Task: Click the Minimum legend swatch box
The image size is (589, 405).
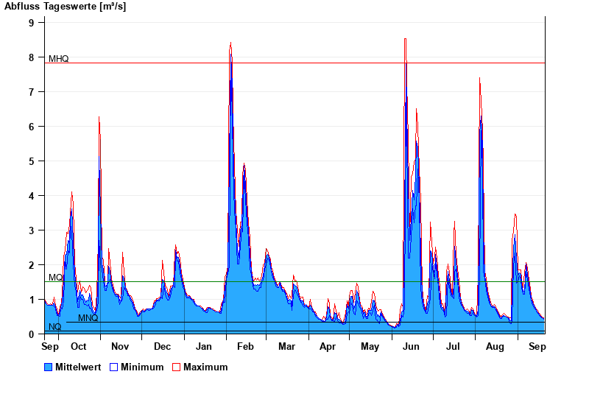Action: point(114,367)
